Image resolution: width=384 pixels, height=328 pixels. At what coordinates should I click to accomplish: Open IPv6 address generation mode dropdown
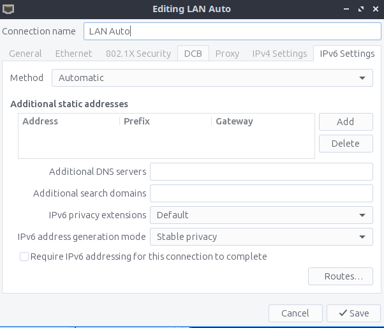click(261, 237)
